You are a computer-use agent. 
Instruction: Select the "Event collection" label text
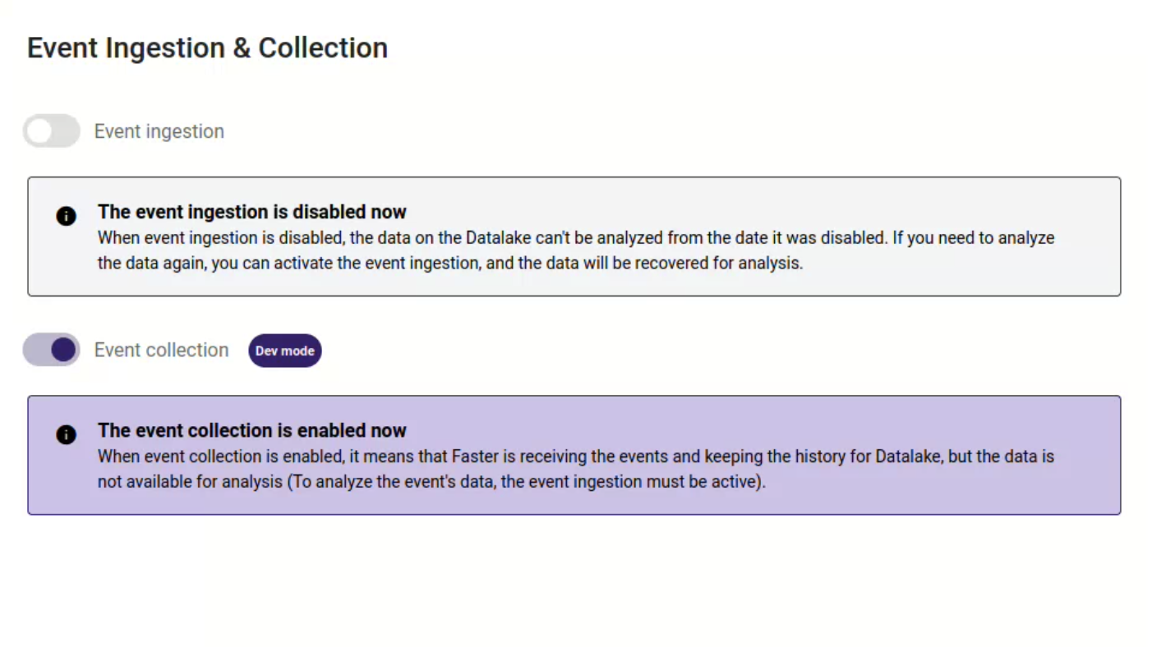162,350
